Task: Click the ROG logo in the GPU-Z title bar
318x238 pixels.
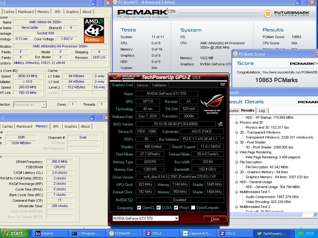Action: tap(117, 77)
